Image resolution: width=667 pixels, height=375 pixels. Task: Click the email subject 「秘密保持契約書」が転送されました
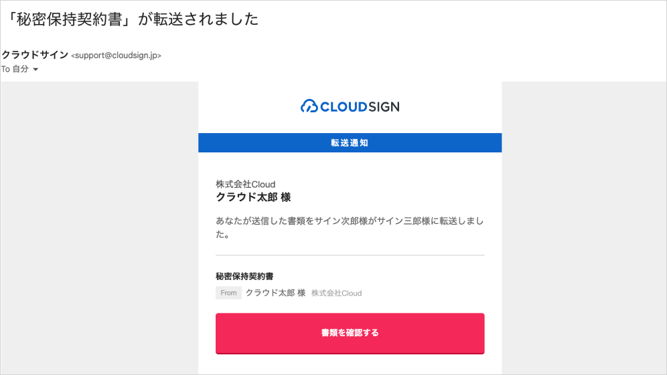pos(131,19)
